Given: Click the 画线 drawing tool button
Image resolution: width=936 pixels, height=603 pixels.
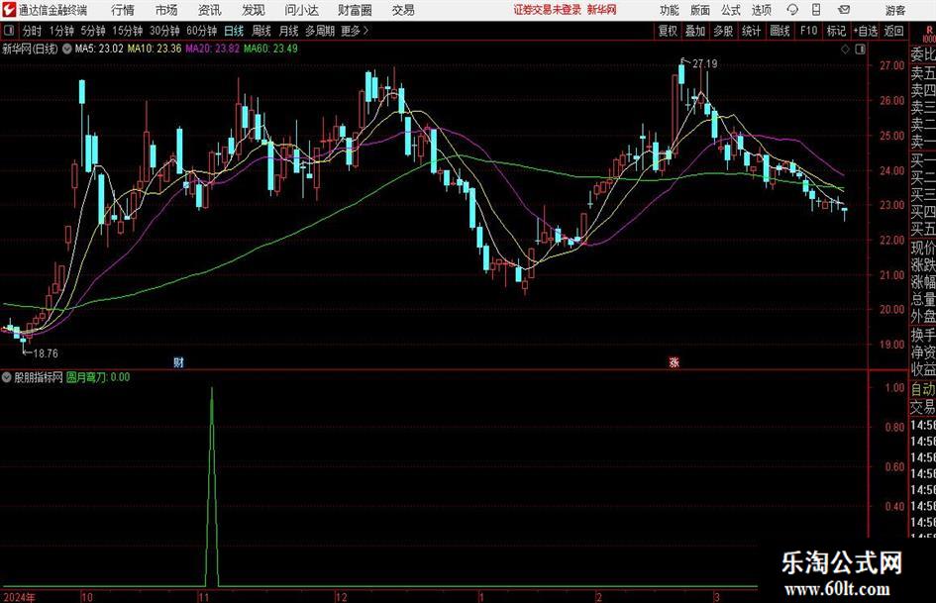Looking at the screenshot, I should (x=780, y=31).
